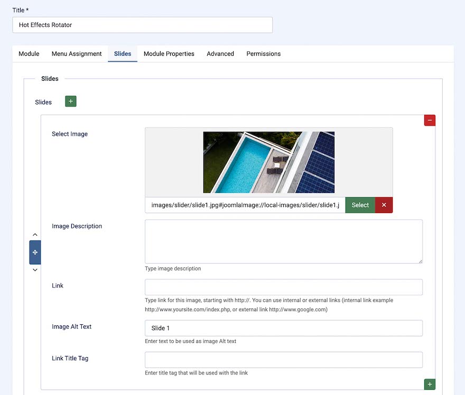Click the Link input field

point(284,287)
